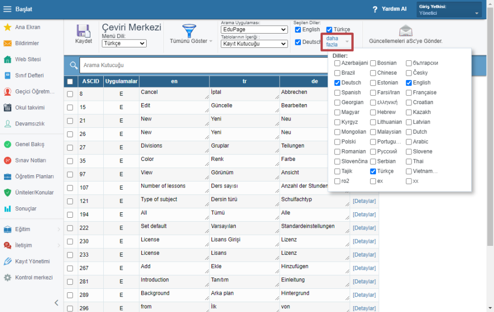Check the Chinese language checkbox
494x312 pixels.
click(x=373, y=73)
